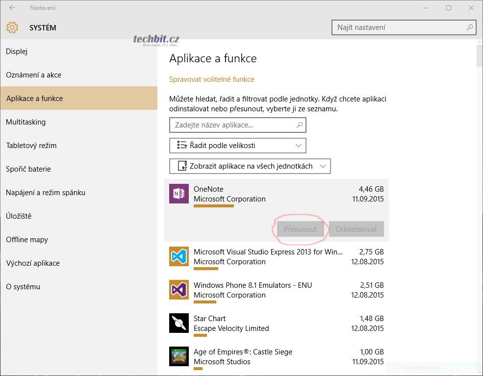This screenshot has width=483, height=376.
Task: Go to Oznámení a akce section
Action: tap(33, 75)
